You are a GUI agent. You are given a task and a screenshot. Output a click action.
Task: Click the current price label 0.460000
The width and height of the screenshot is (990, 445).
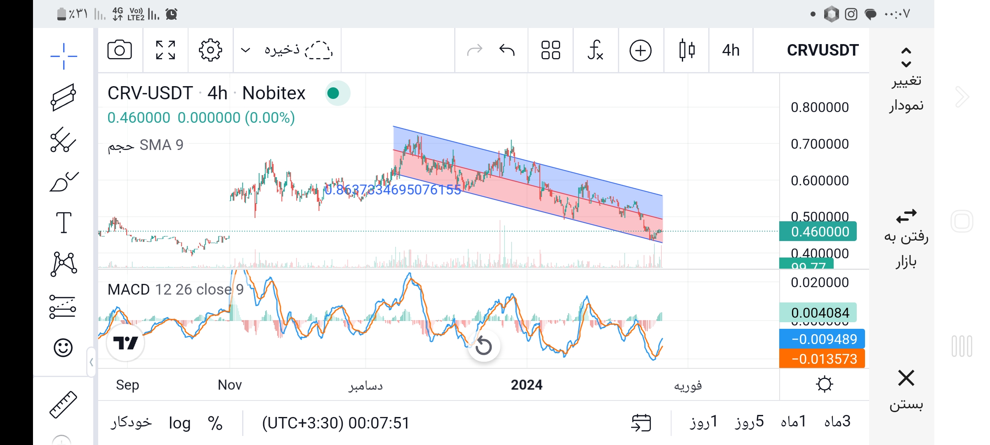[818, 232]
